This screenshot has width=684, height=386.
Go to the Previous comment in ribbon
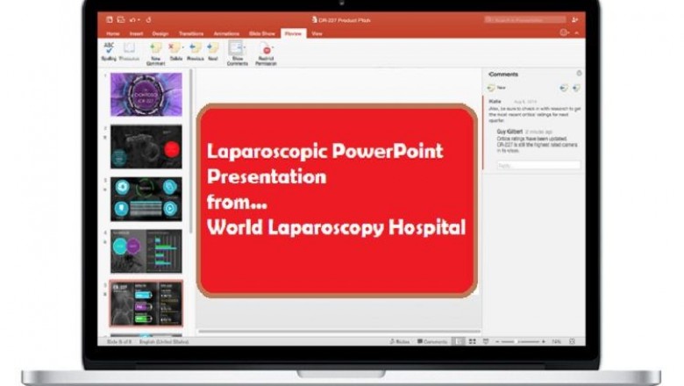pyautogui.click(x=195, y=52)
